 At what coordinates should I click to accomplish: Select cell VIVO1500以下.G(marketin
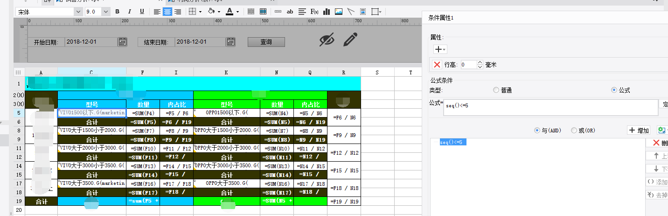[92, 112]
